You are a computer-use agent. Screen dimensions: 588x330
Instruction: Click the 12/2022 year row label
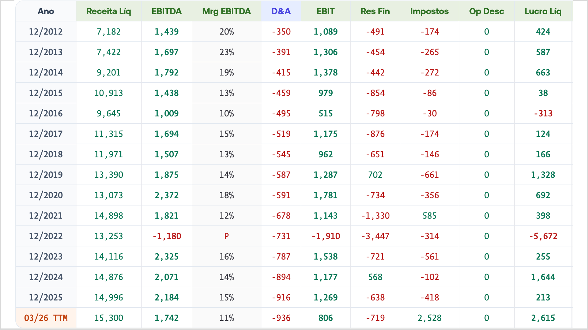click(x=46, y=236)
